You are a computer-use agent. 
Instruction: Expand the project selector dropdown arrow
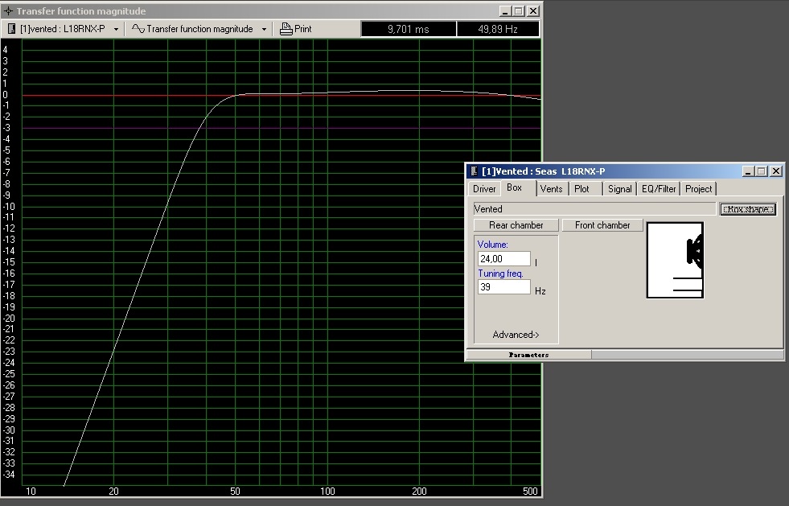(x=116, y=29)
